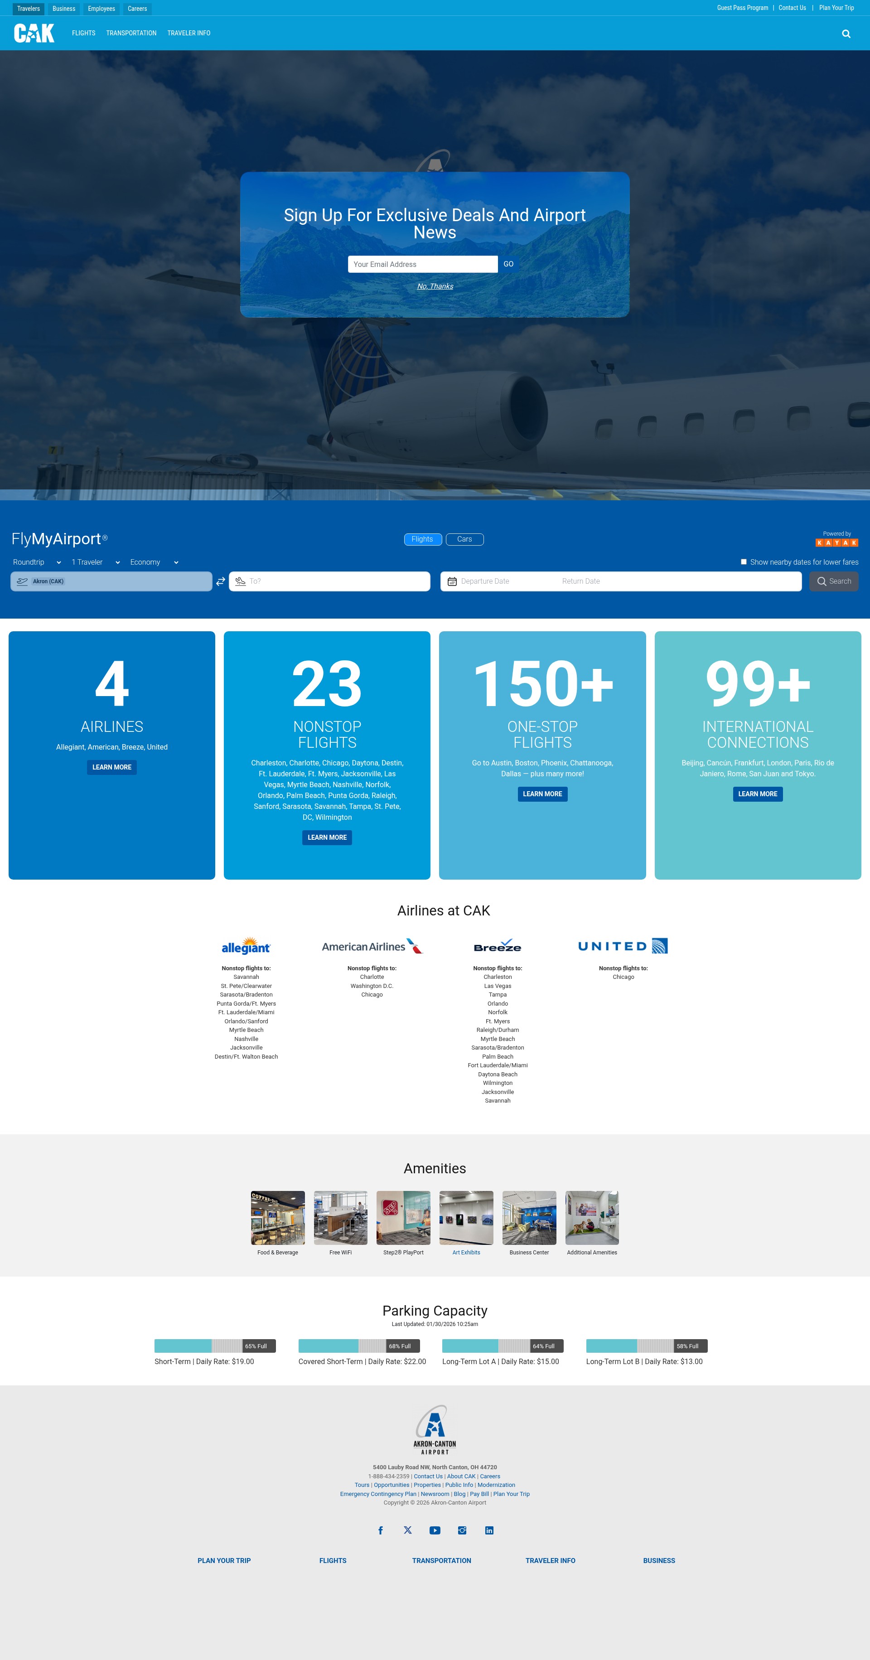The height and width of the screenshot is (1660, 870).
Task: Swap origin and destination airports icon
Action: pos(220,581)
